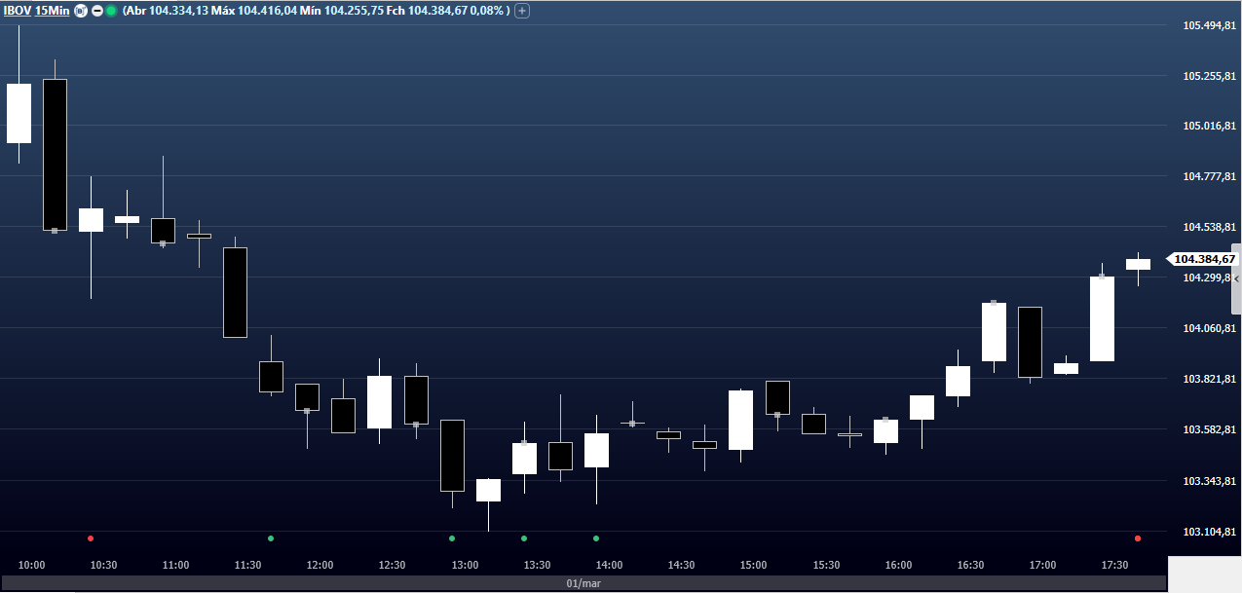Open the 15Min timeframe selector

(52, 11)
